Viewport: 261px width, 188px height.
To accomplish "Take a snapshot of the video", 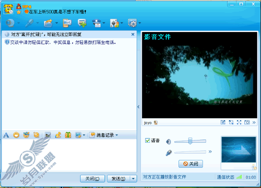I will pyautogui.click(x=247, y=123).
